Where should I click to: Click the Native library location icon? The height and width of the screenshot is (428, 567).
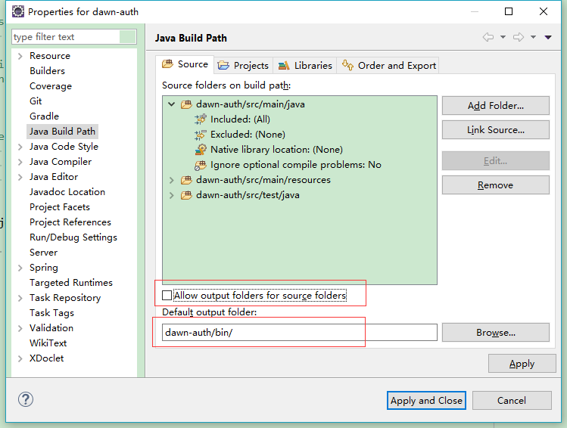pyautogui.click(x=201, y=149)
